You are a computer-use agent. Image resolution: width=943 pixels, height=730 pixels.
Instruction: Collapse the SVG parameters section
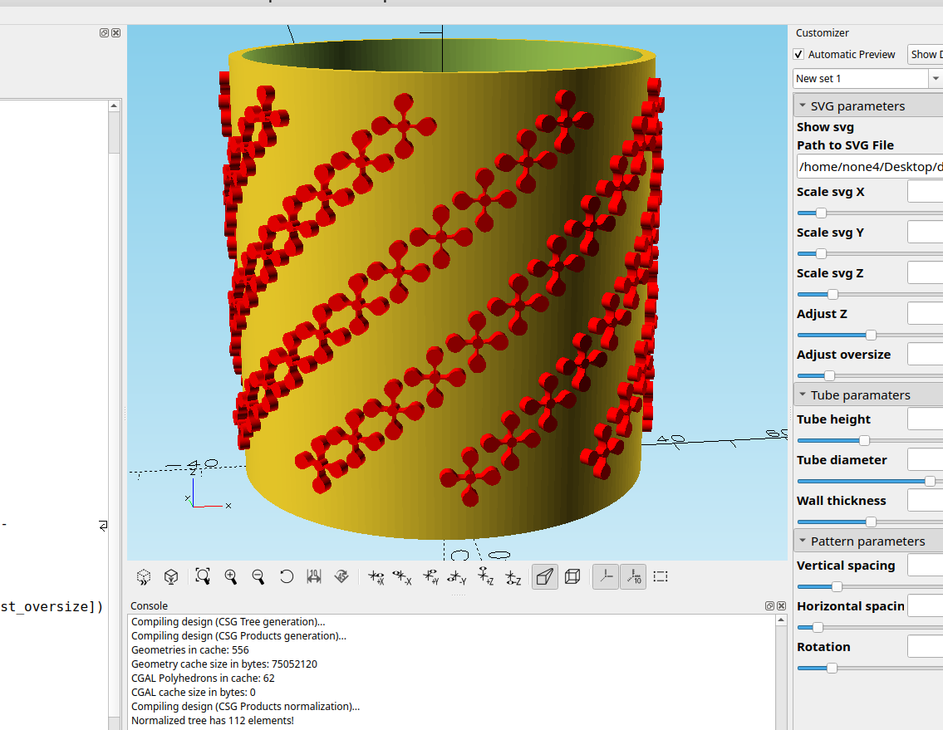[803, 106]
